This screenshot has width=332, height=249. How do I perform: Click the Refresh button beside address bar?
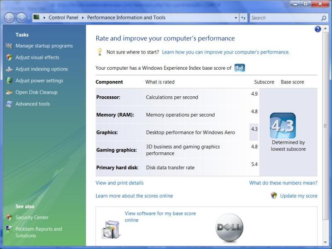(x=243, y=18)
